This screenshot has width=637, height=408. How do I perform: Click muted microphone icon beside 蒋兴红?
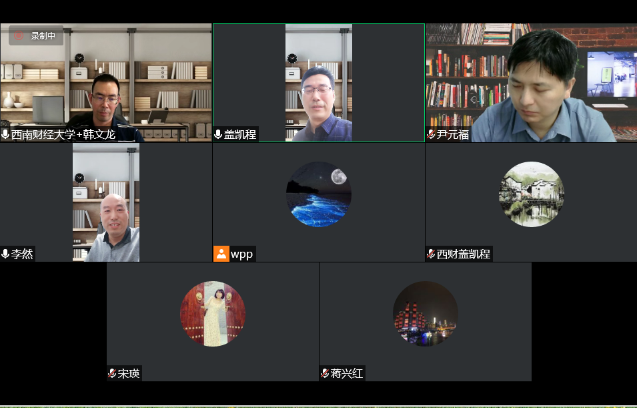coord(325,373)
